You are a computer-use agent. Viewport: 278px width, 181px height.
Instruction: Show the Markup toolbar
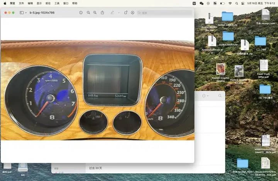tap(132, 13)
